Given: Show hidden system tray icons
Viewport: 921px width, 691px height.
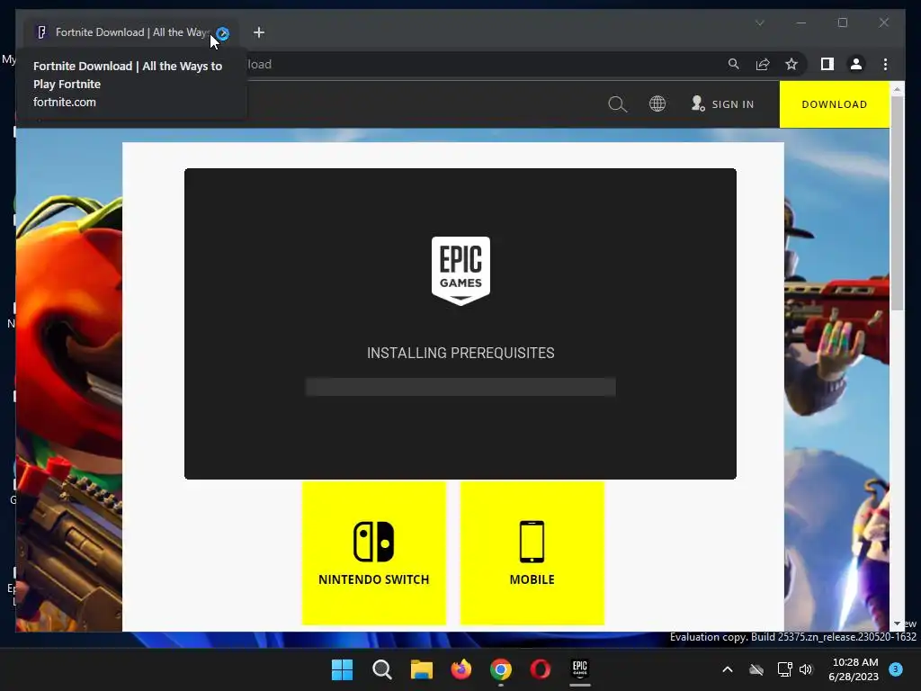Looking at the screenshot, I should click(x=727, y=669).
